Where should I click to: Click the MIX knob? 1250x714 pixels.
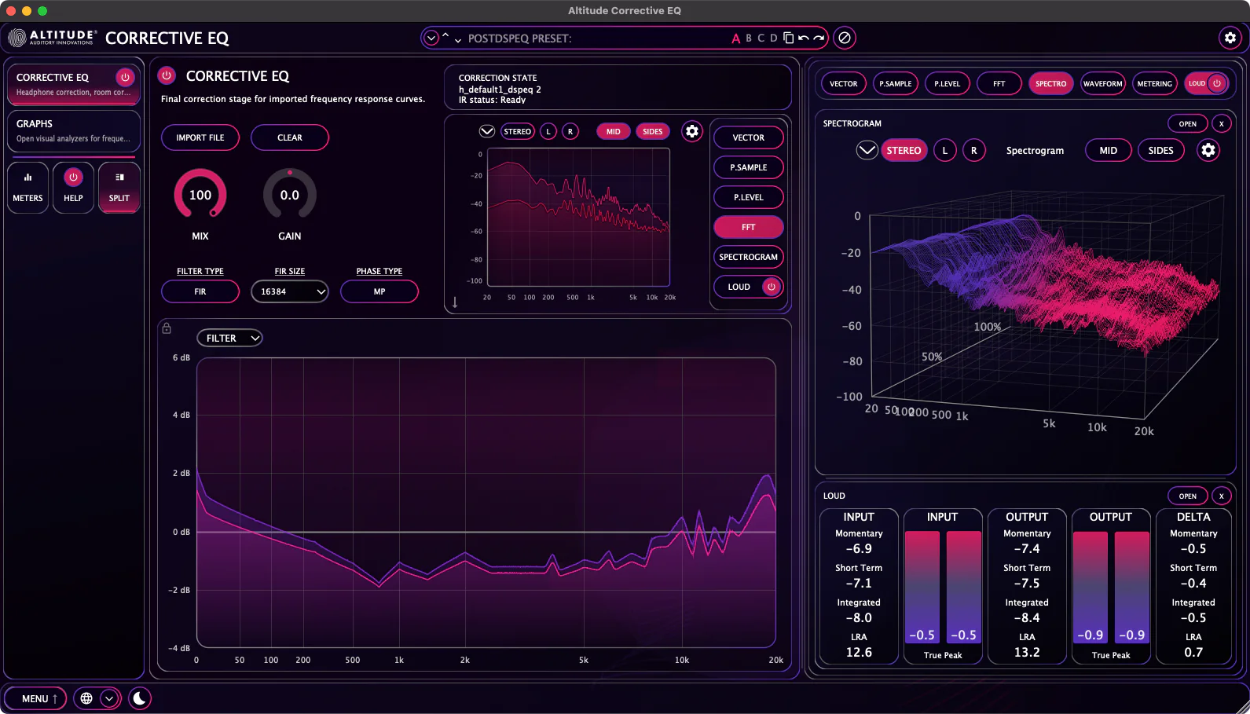pos(200,195)
